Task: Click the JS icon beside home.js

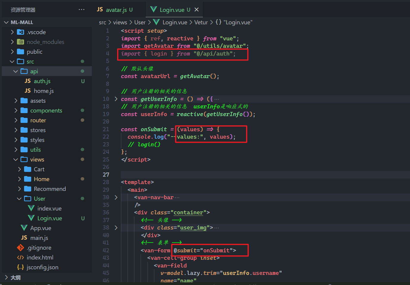Action: (x=28, y=91)
